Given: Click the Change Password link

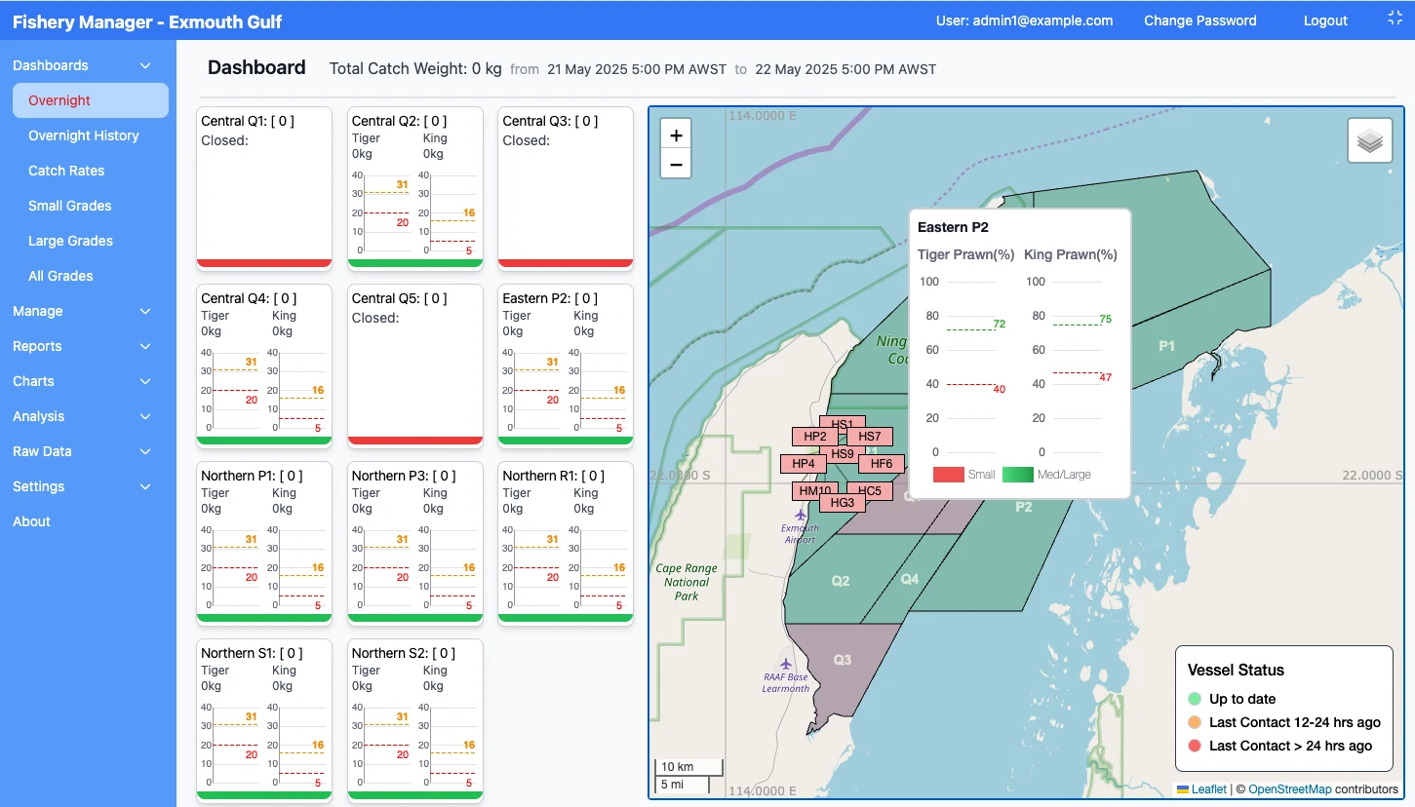Looking at the screenshot, I should click(1199, 20).
